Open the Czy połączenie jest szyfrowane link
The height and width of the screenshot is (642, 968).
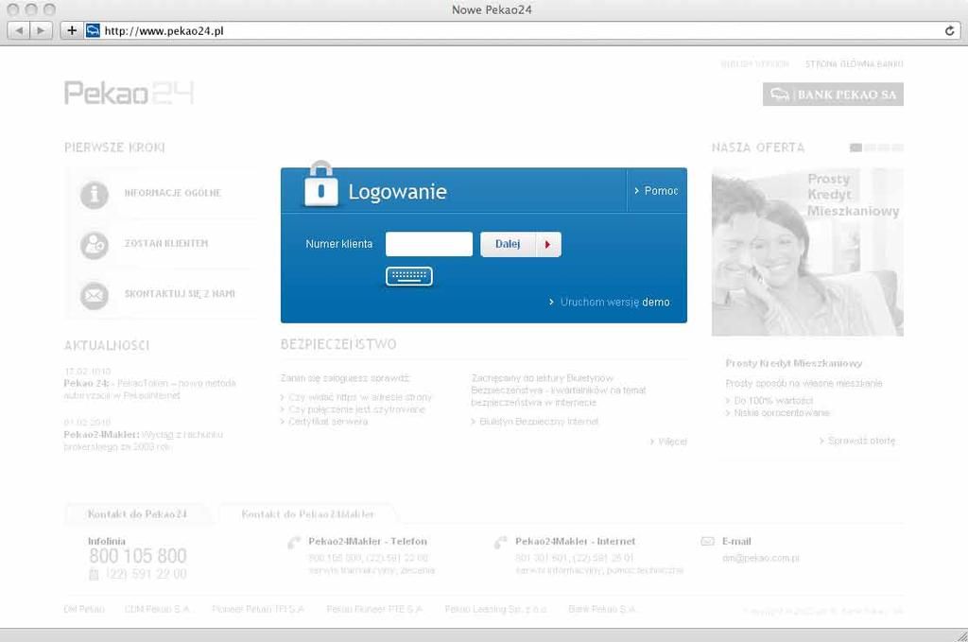coord(353,409)
